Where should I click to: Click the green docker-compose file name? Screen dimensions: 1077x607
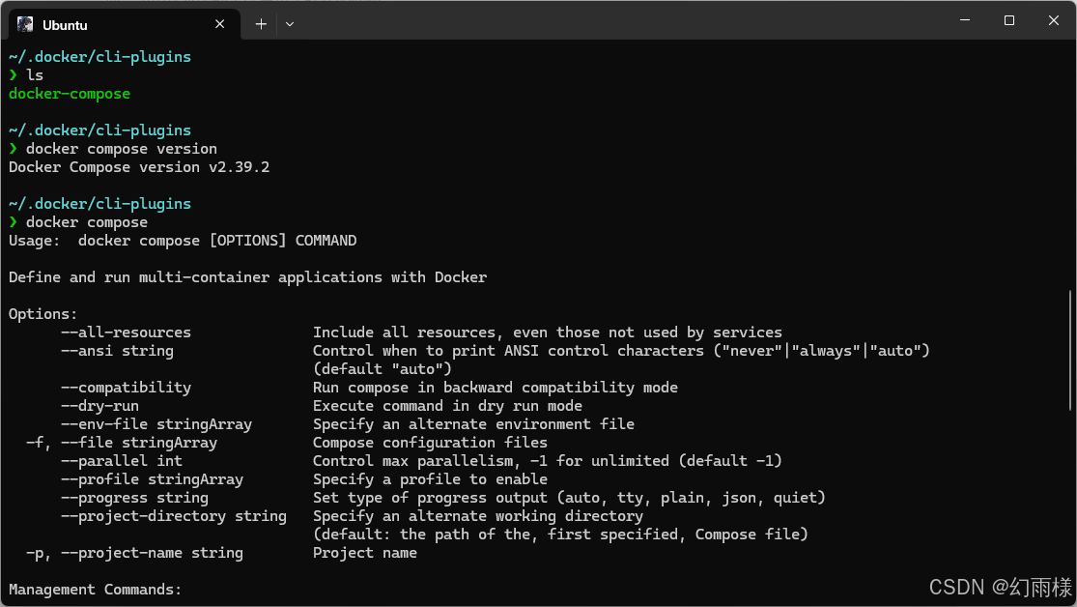[70, 94]
